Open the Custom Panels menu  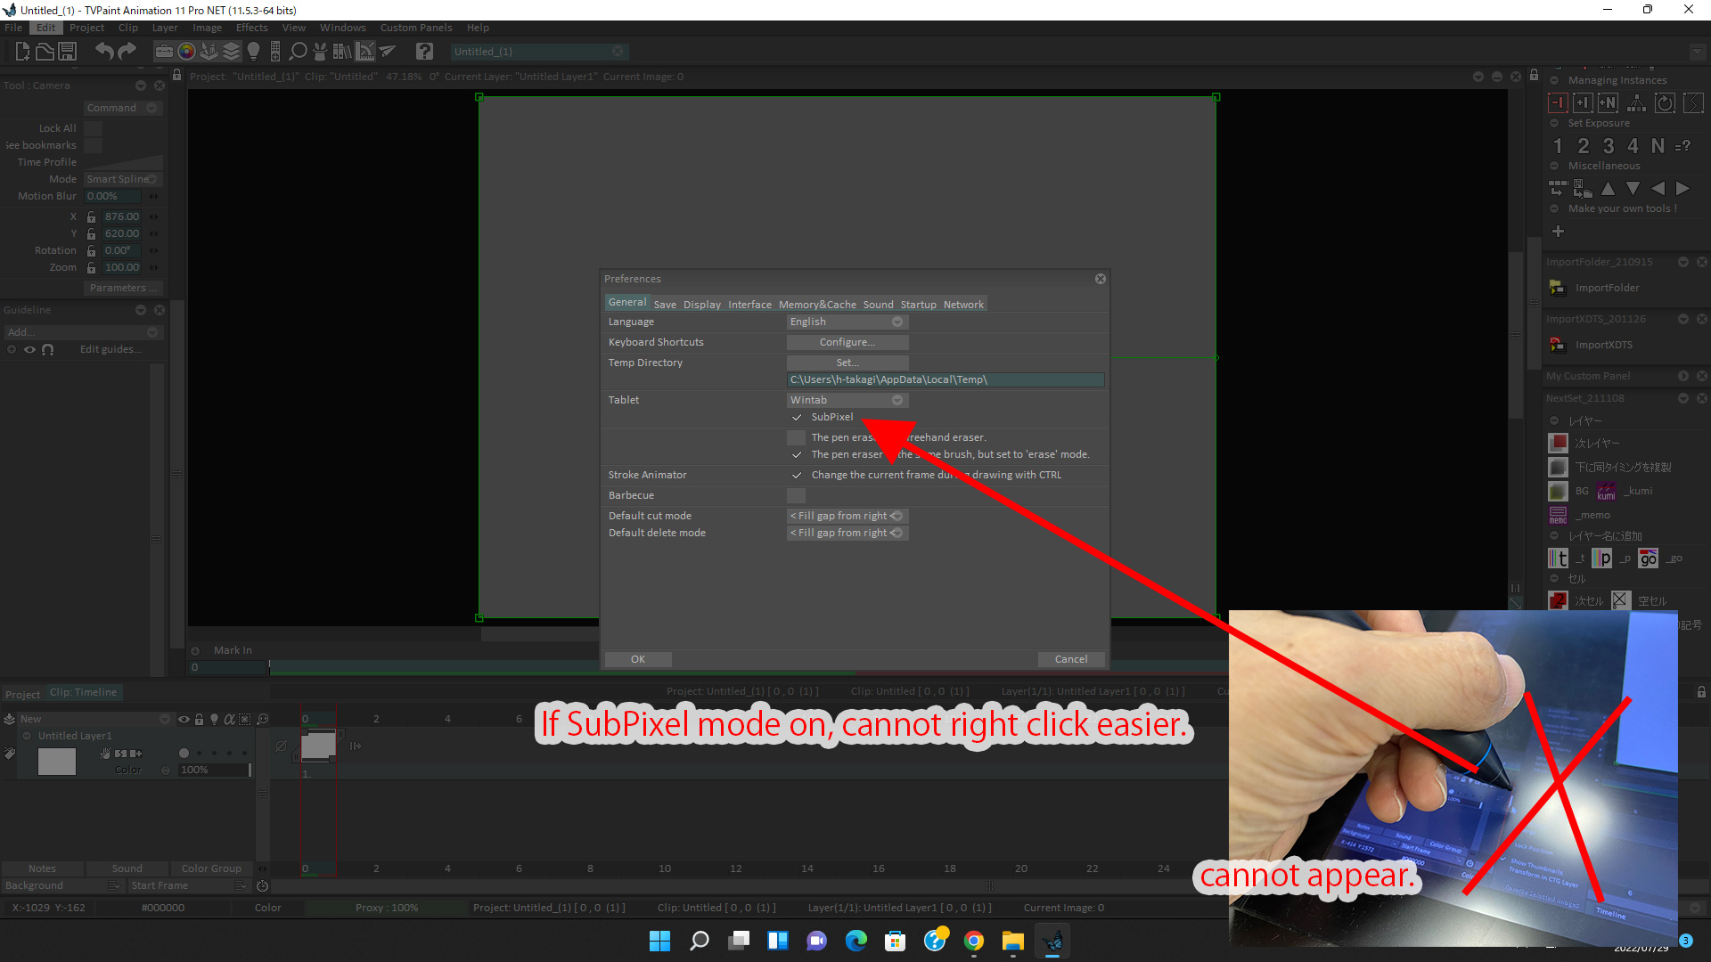(x=416, y=28)
